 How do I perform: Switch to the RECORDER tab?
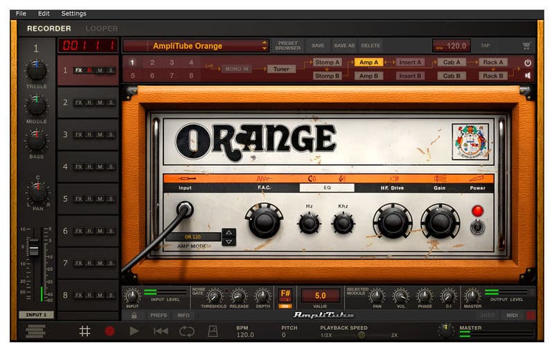pos(49,28)
